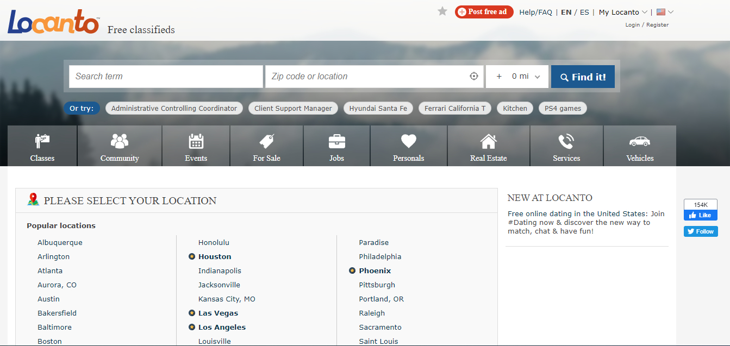Click the Vehicles car icon
The image size is (730, 346).
tap(640, 141)
